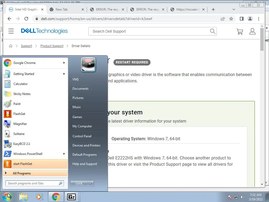Image resolution: width=269 pixels, height=202 pixels.
Task: Focus the Search programs and files box
Action: pos(35,183)
